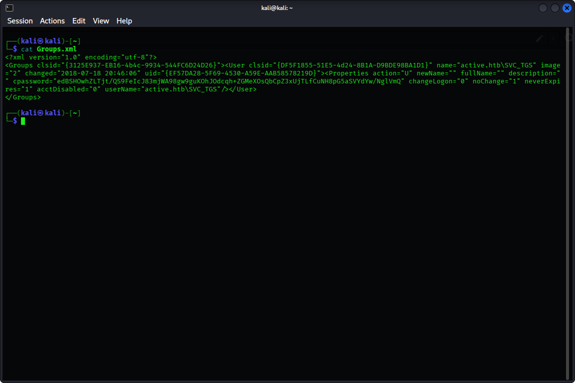Click the changeLogon="0" attribute text

click(438, 81)
